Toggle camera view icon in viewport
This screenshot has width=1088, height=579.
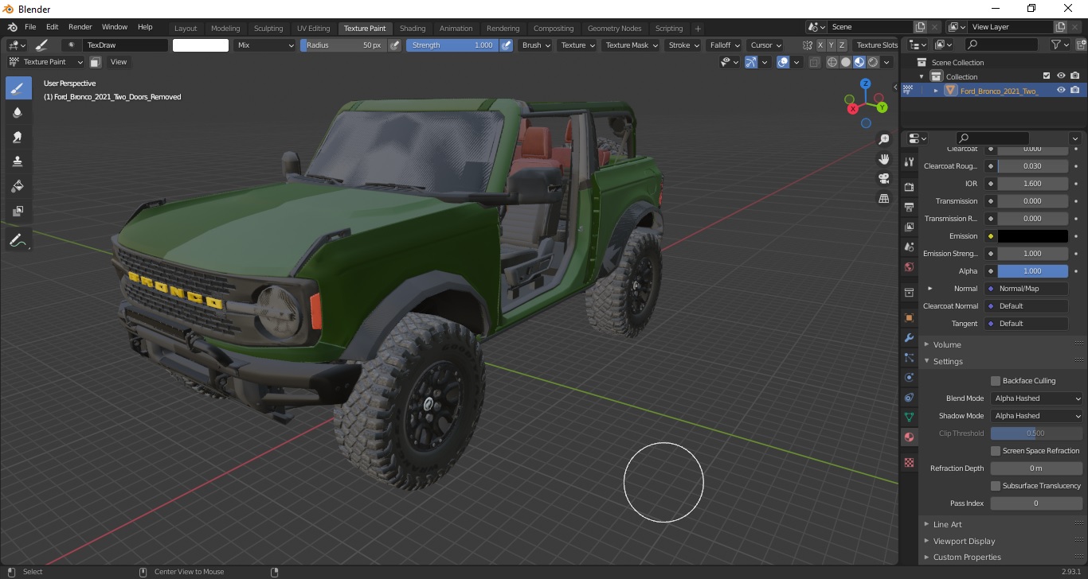tap(883, 179)
